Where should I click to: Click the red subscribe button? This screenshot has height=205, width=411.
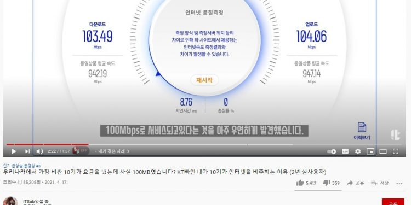pos(393,202)
